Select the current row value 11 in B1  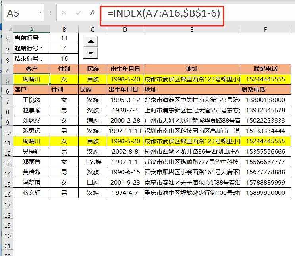pos(64,38)
